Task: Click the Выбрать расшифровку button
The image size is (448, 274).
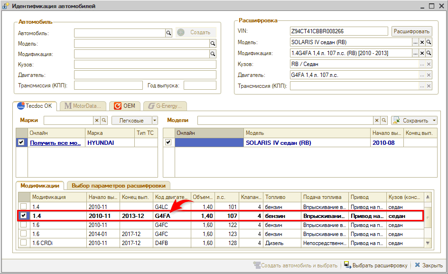Action: point(375,265)
